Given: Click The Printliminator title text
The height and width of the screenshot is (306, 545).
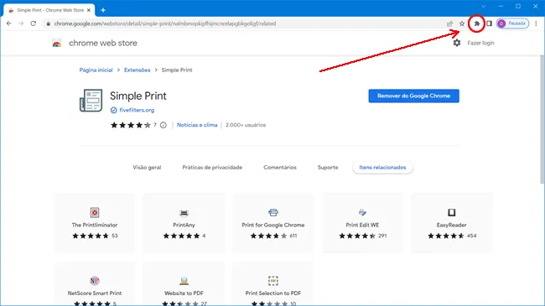Looking at the screenshot, I should [x=95, y=225].
